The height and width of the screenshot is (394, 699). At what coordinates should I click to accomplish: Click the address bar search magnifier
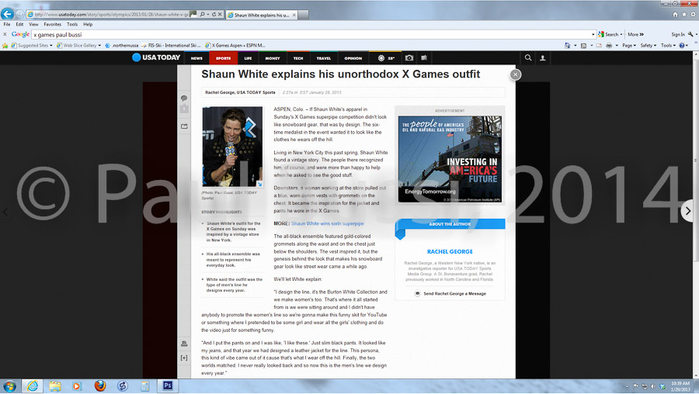click(x=203, y=14)
